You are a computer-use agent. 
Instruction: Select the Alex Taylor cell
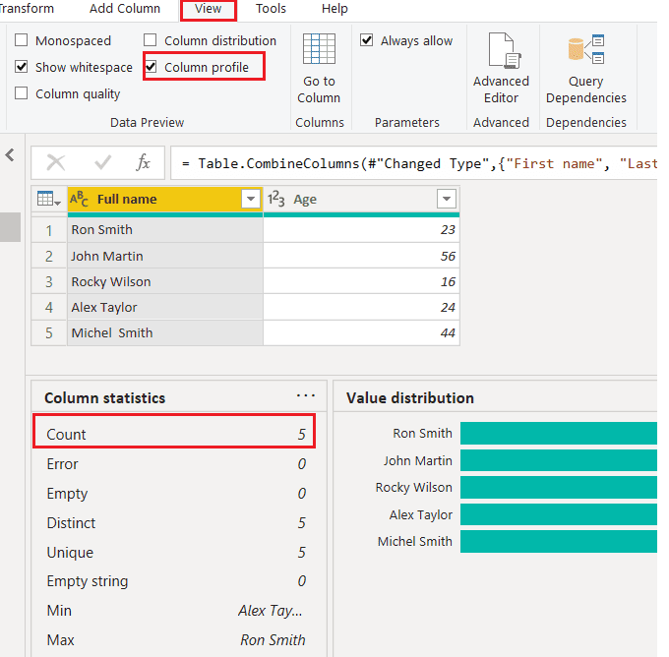tap(164, 307)
